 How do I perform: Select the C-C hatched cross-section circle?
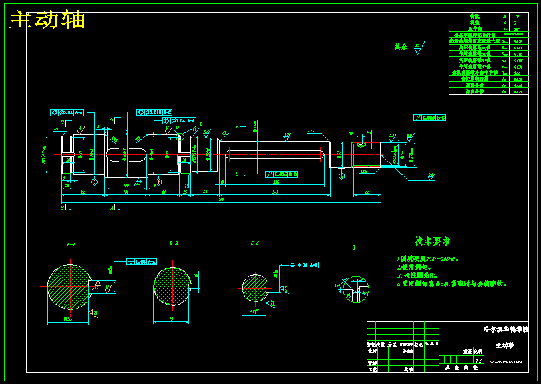255,288
